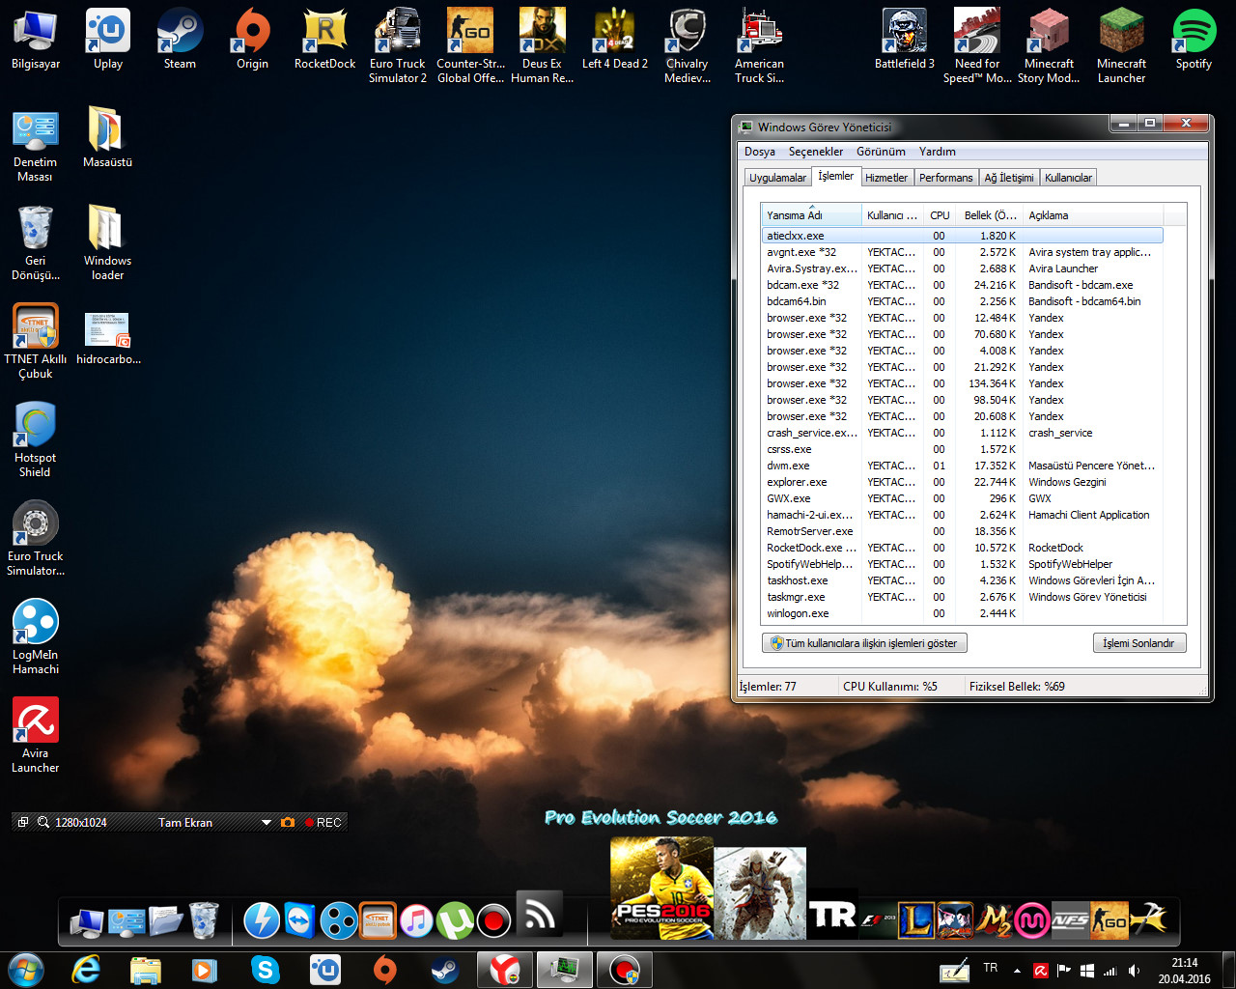This screenshot has height=989, width=1236.
Task: Select RemotrServer.exe in process list
Action: coord(962,531)
